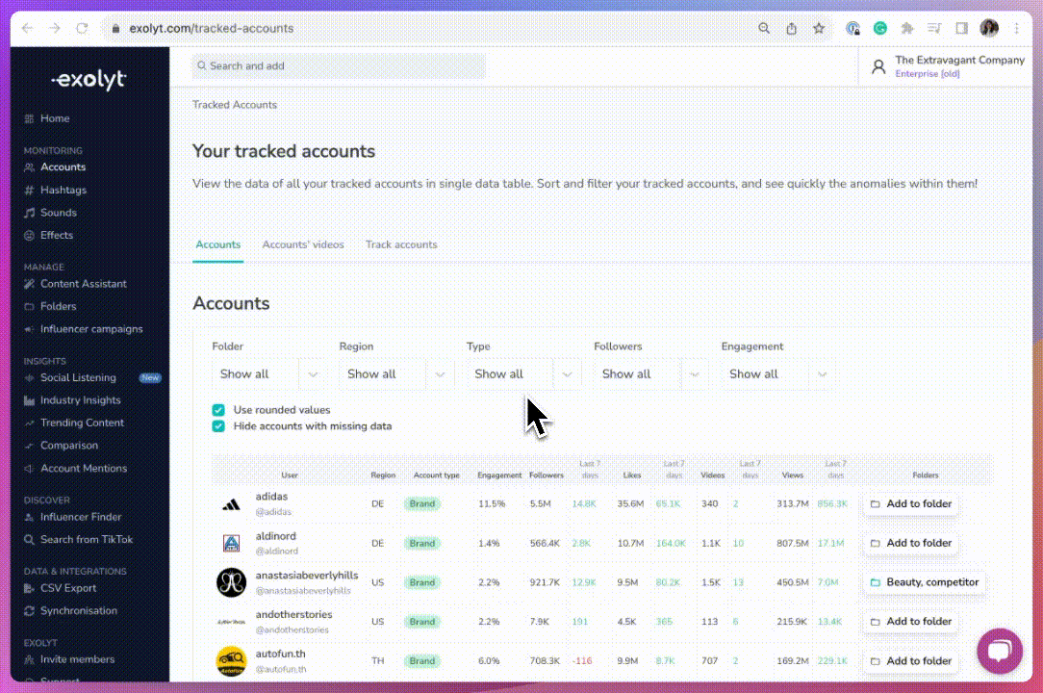The image size is (1043, 693).
Task: Click Brand tag in adidas row
Action: click(x=421, y=504)
